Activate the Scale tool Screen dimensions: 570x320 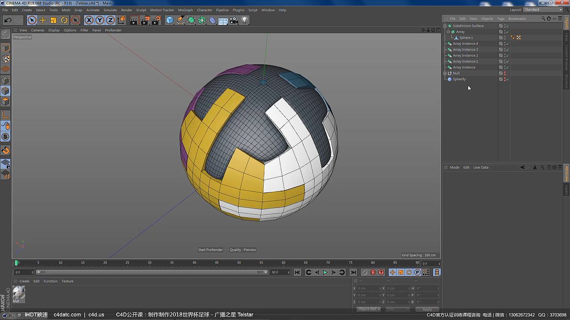(53, 20)
